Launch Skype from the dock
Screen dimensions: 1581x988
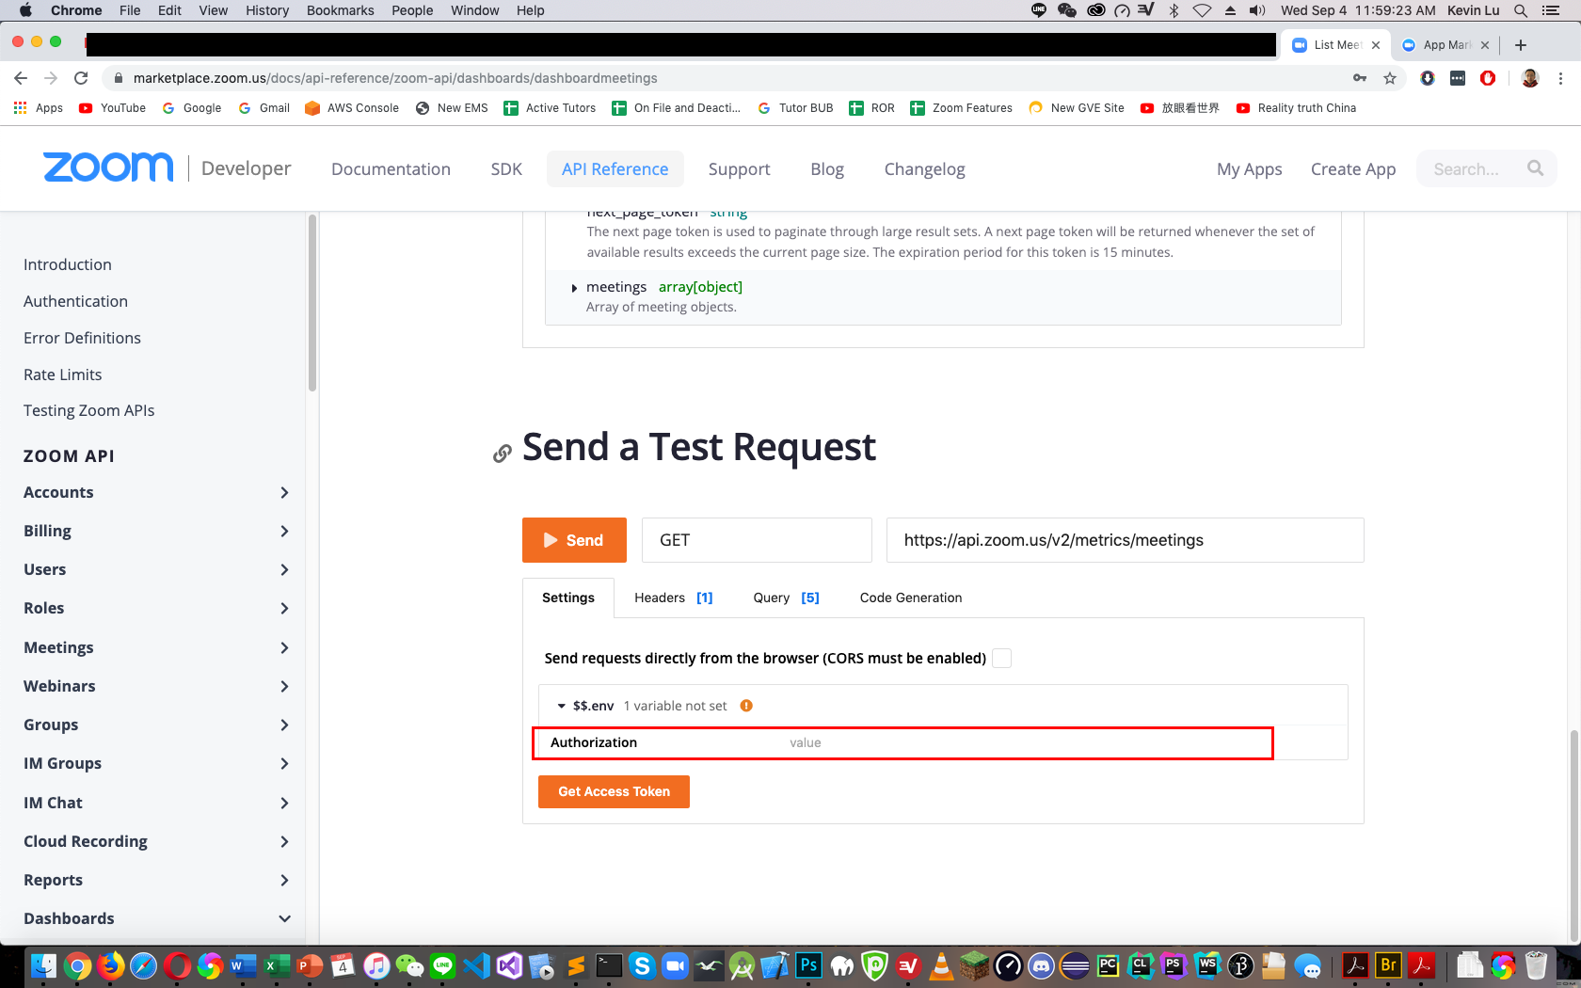point(643,965)
